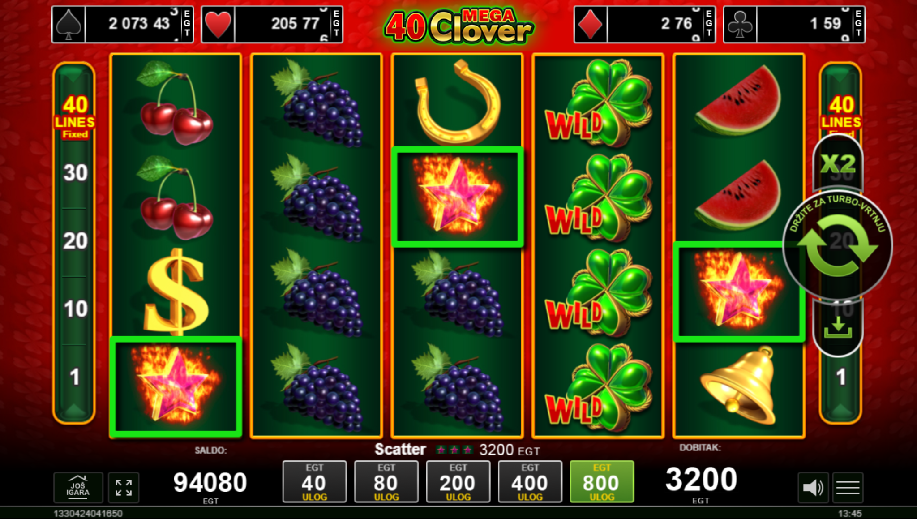Click the club jackpot icon

(740, 25)
